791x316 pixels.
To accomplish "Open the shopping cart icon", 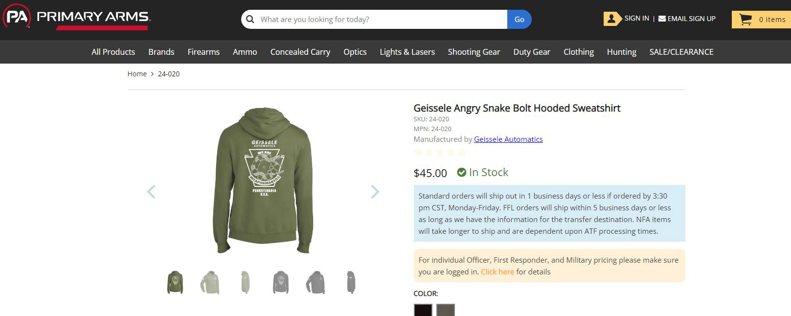I will 746,20.
